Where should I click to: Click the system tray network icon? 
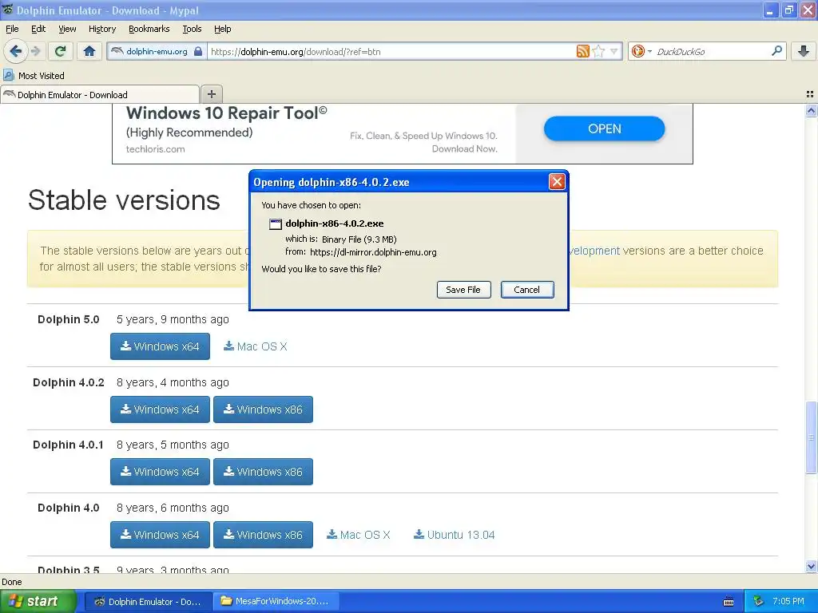(x=758, y=602)
